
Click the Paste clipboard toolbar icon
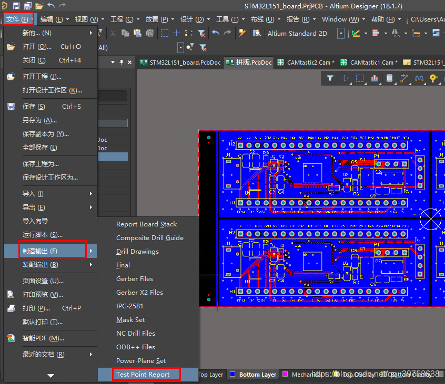click(137, 33)
